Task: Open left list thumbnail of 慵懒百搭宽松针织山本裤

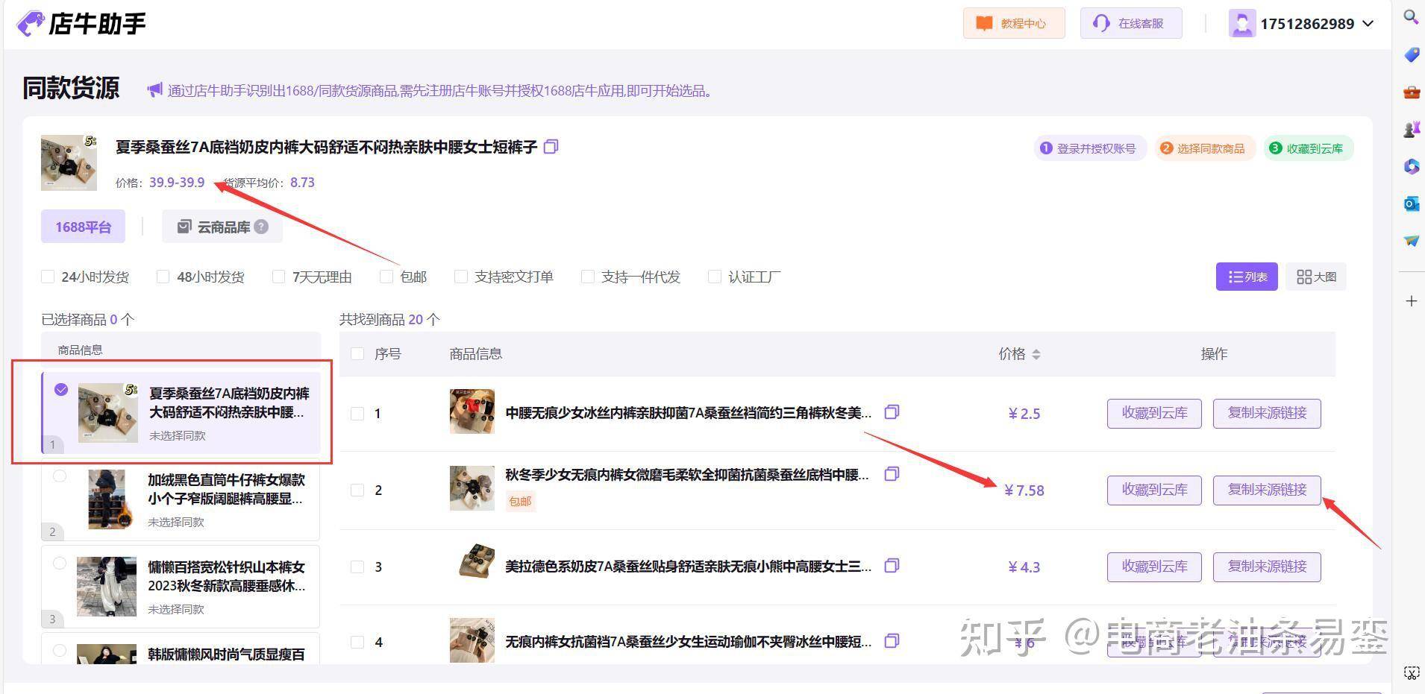Action: 107,587
